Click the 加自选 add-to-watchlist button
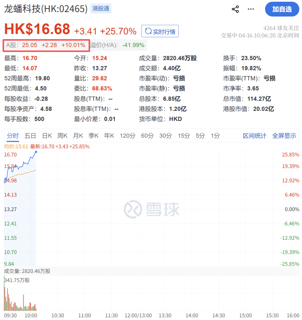Screen dimensions: 302x320 point(282,9)
